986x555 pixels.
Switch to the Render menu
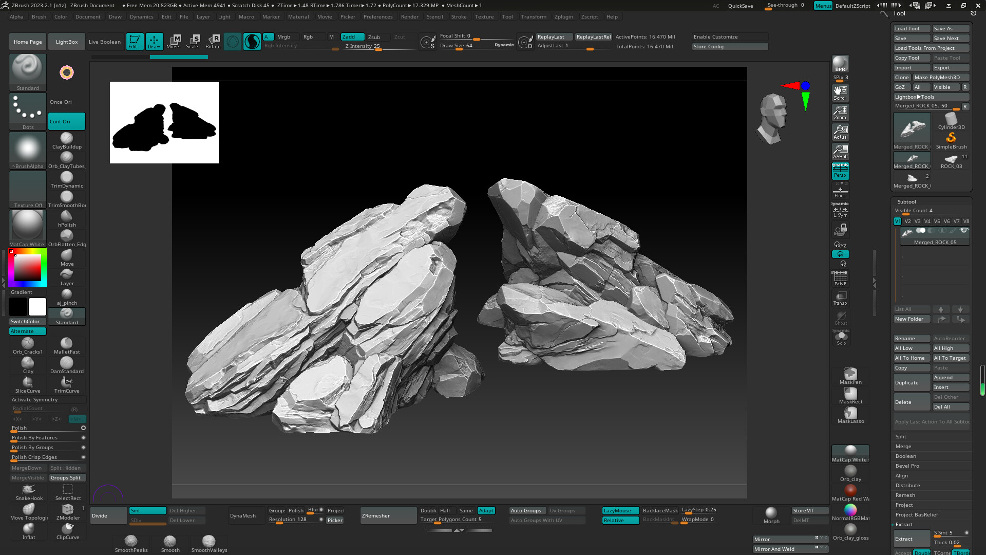410,16
